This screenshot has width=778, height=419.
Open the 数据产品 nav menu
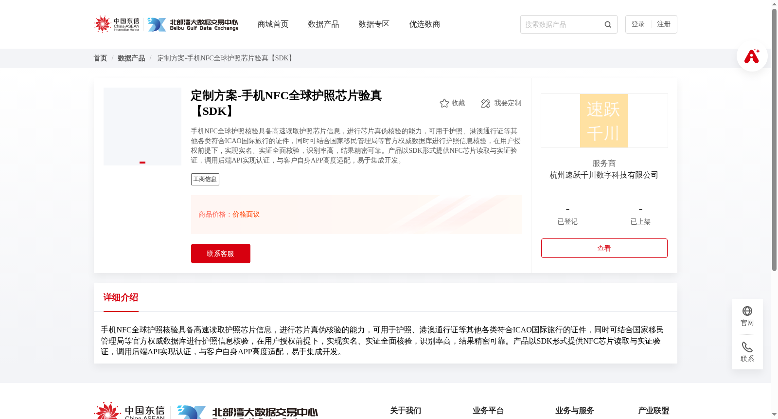coord(323,24)
